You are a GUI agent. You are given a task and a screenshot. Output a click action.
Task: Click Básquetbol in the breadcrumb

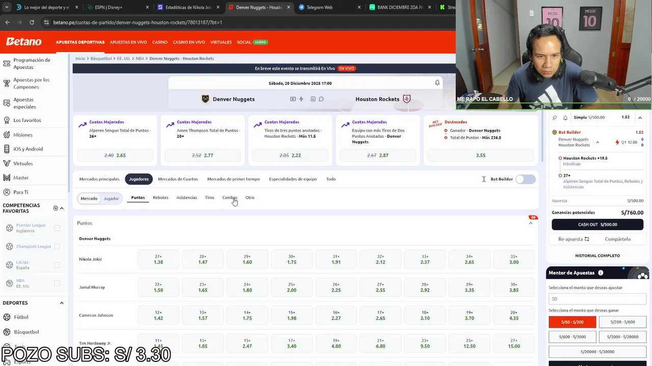click(101, 58)
